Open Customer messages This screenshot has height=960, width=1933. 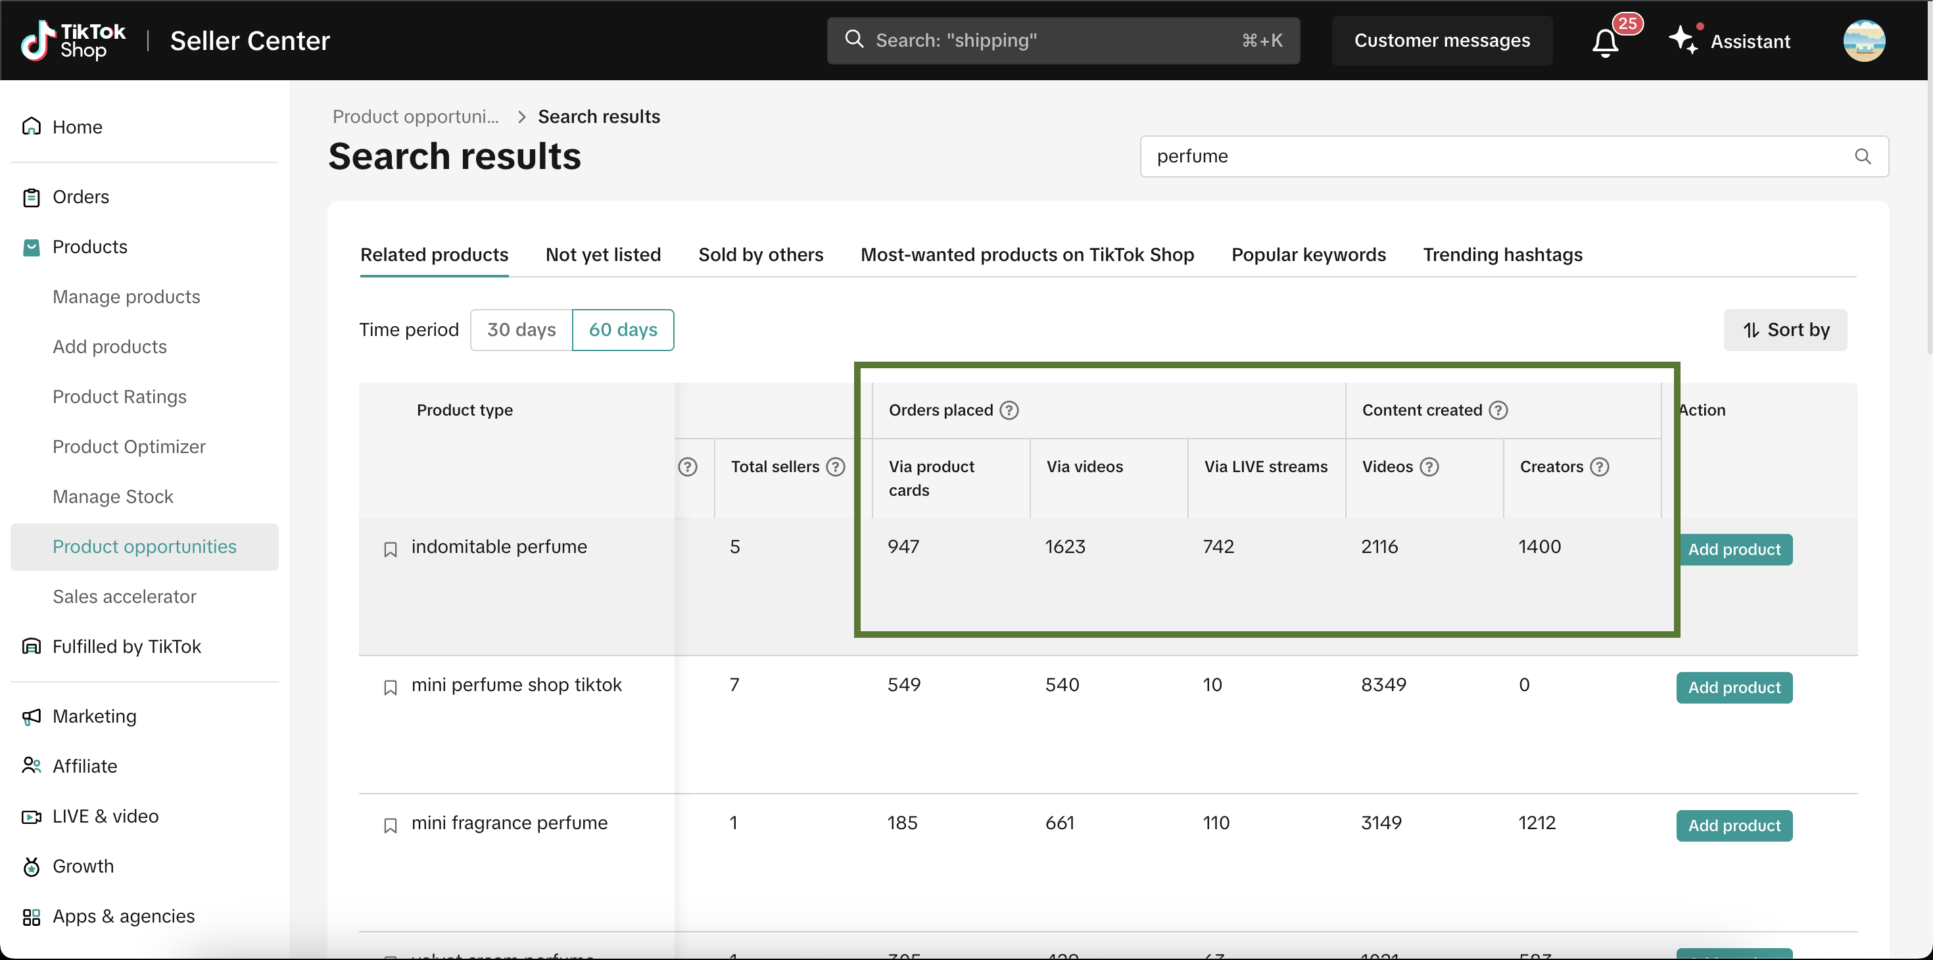coord(1441,41)
